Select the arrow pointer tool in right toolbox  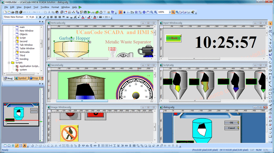click(x=270, y=23)
